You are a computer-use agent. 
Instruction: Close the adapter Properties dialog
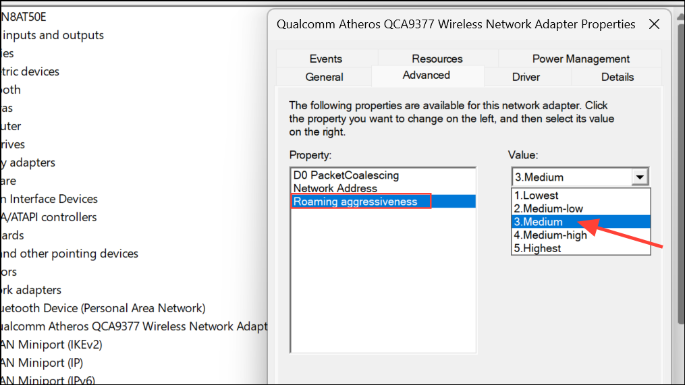pos(653,25)
